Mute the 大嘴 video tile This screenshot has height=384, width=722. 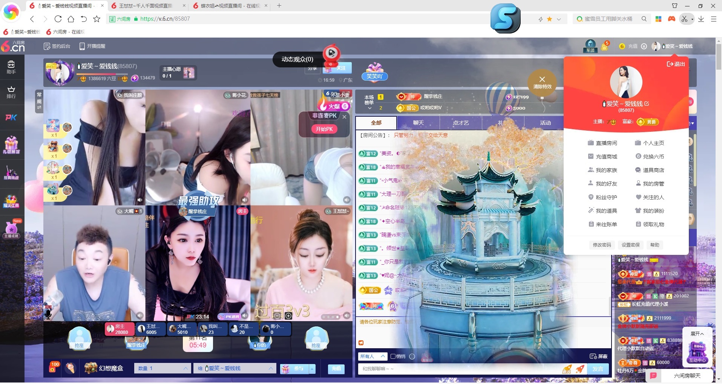point(140,315)
